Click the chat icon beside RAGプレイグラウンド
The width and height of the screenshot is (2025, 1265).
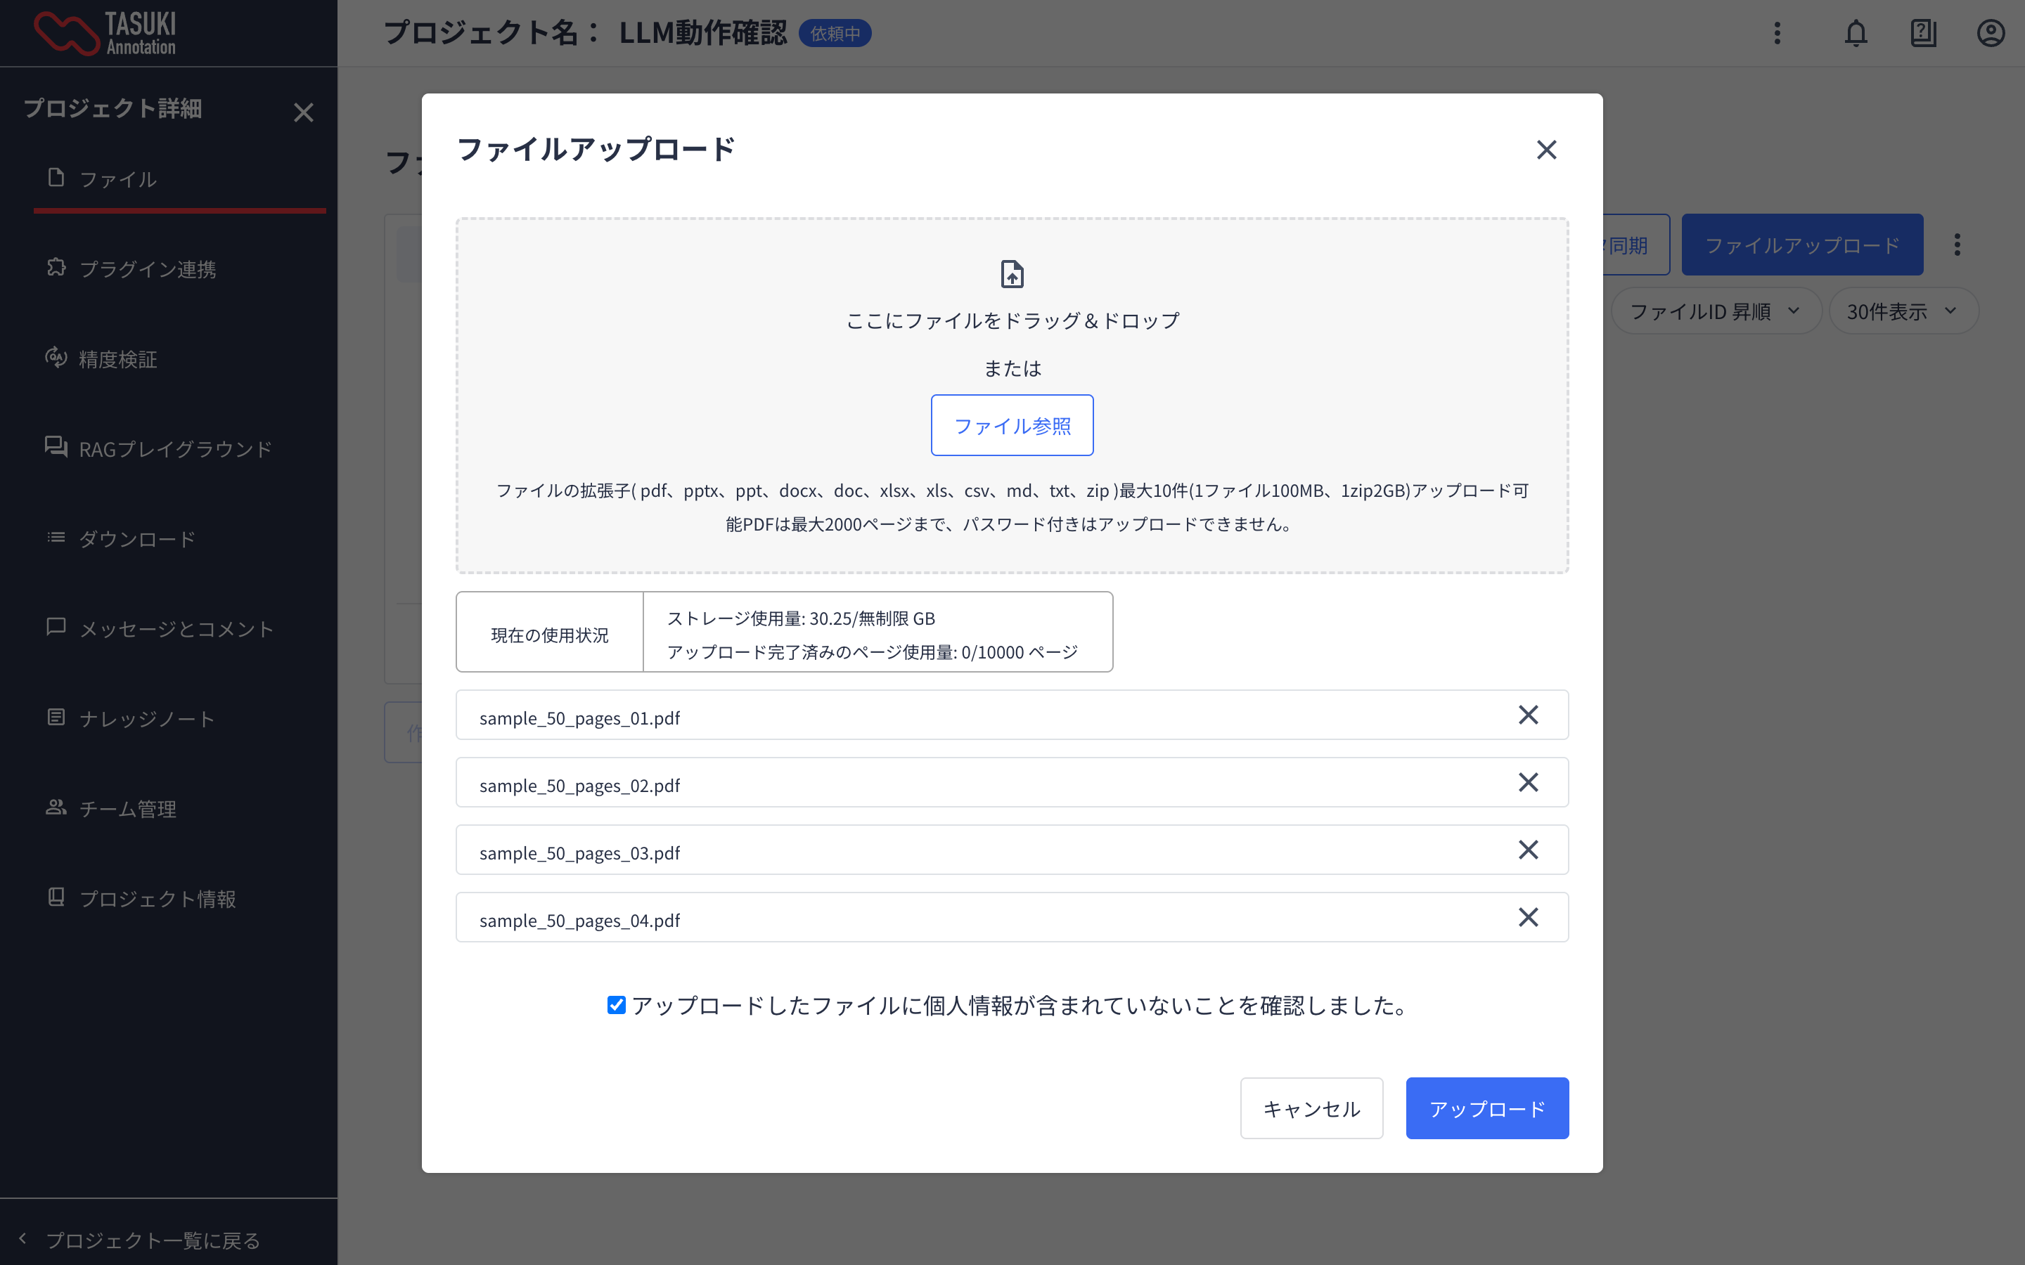pyautogui.click(x=56, y=447)
